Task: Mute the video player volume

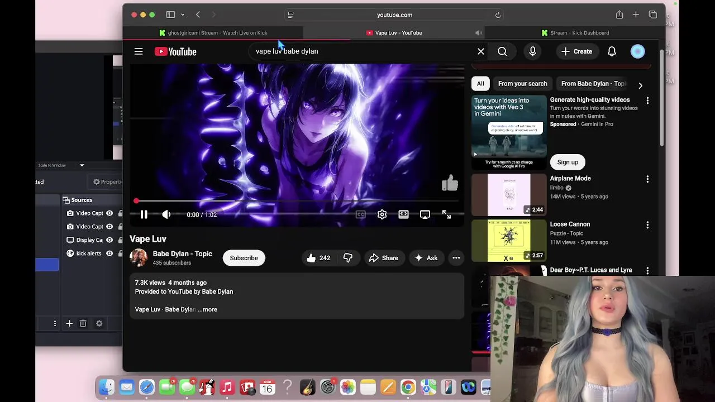Action: (x=166, y=214)
